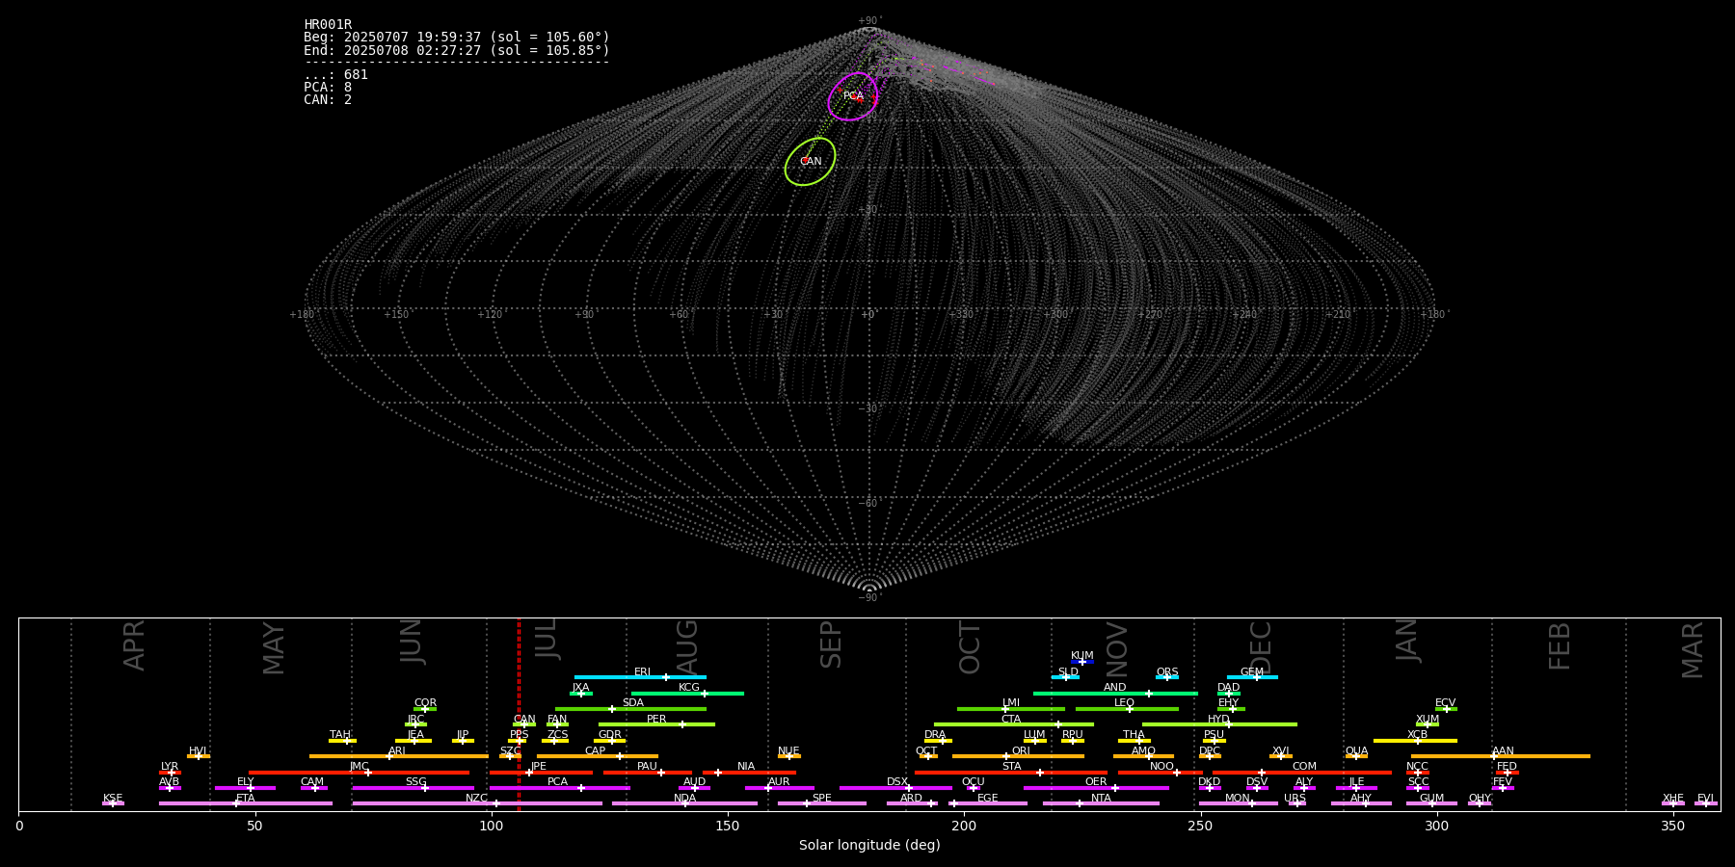Click the ORI shower bar label
This screenshot has width=1735, height=867.
(1021, 751)
